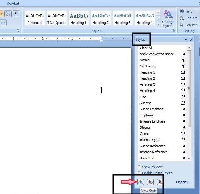Expand the Find dropdown arrow
This screenshot has width=200, height=194.
(195, 11)
